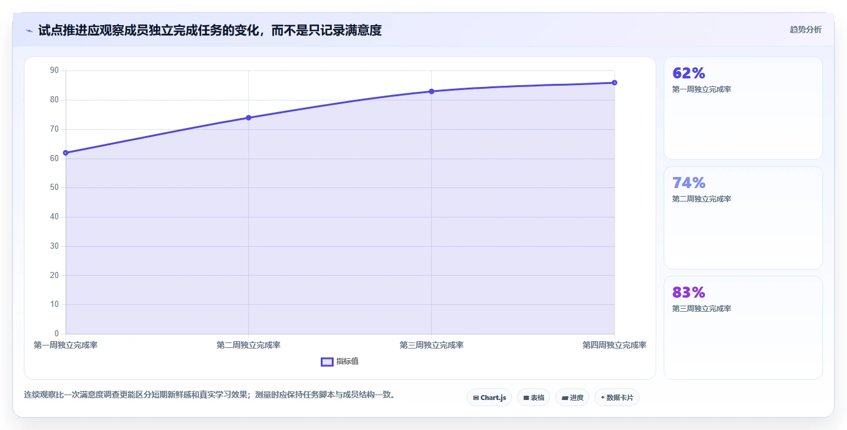Click the 第三周 data point at 83
The height and width of the screenshot is (430, 847).
point(431,91)
